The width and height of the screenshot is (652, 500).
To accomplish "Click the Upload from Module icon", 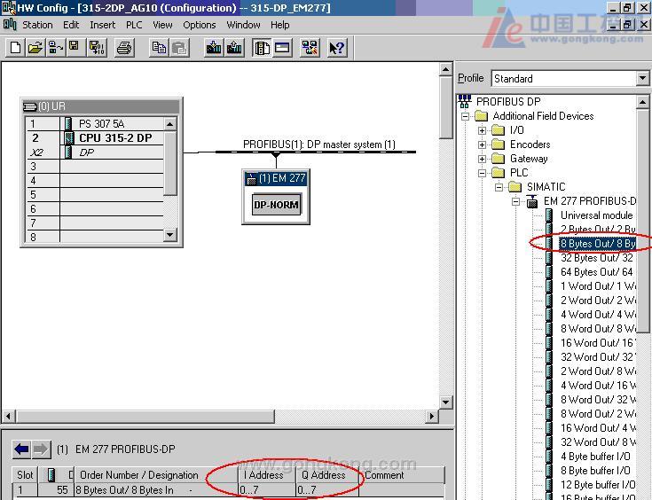I will coord(234,47).
